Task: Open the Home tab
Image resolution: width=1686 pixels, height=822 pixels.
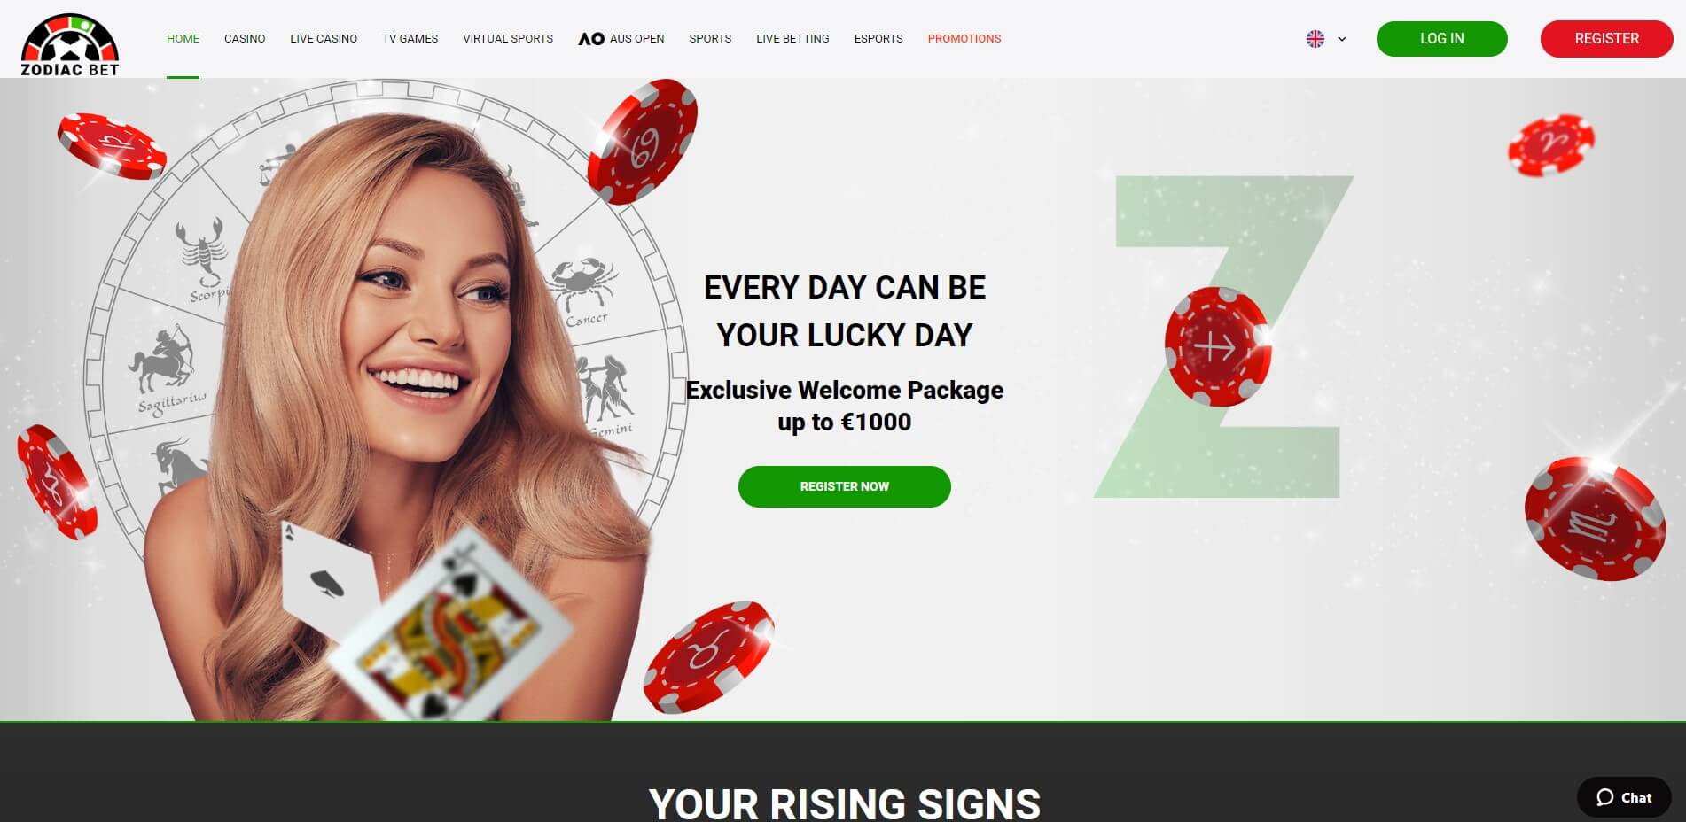Action: click(x=183, y=39)
